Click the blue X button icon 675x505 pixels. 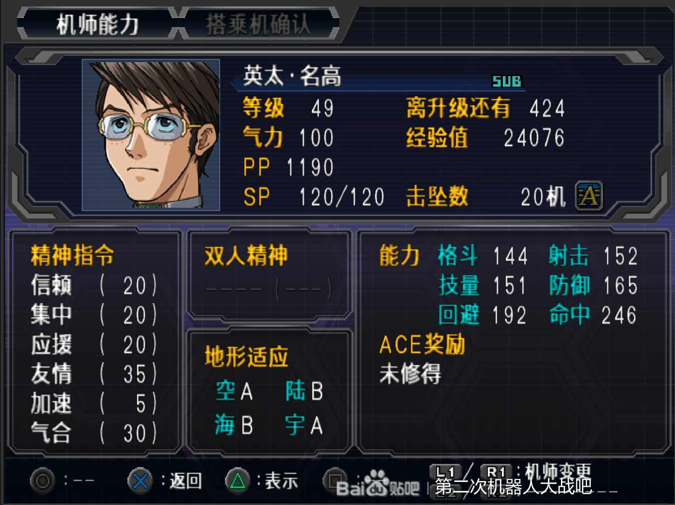[x=140, y=481]
